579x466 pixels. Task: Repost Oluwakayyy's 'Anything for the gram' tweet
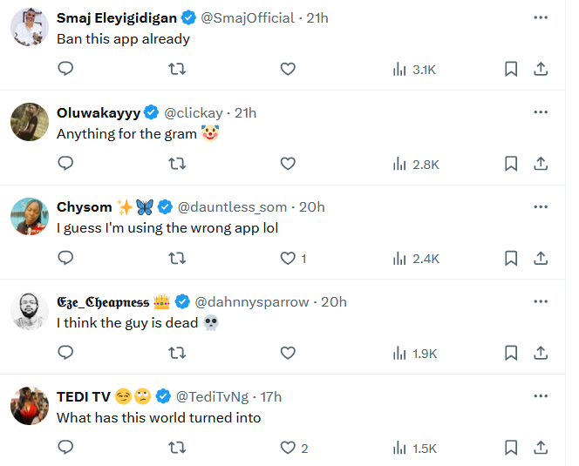pos(177,164)
